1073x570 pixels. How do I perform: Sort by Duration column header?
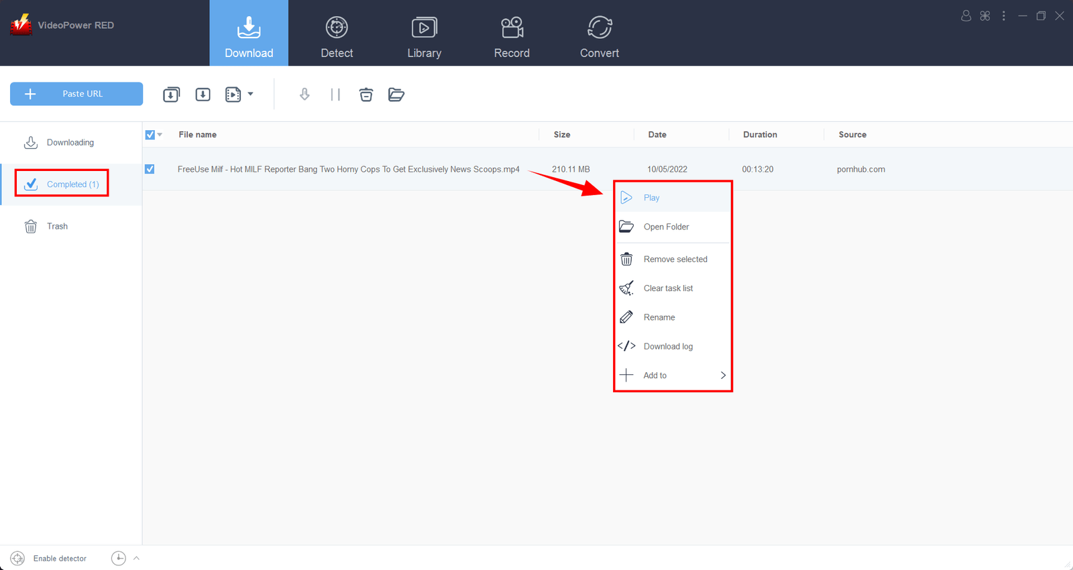pyautogui.click(x=760, y=135)
